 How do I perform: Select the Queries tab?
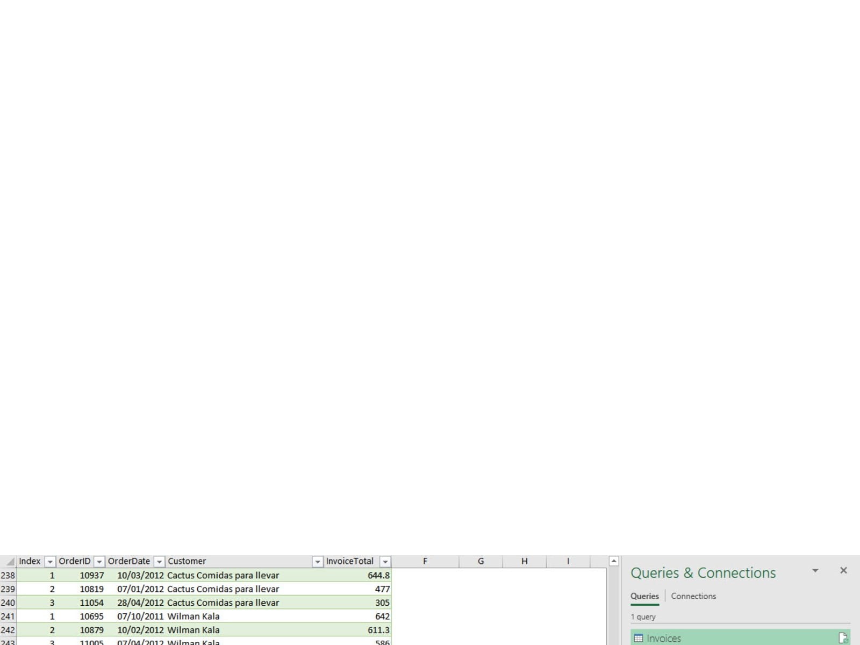coord(644,596)
